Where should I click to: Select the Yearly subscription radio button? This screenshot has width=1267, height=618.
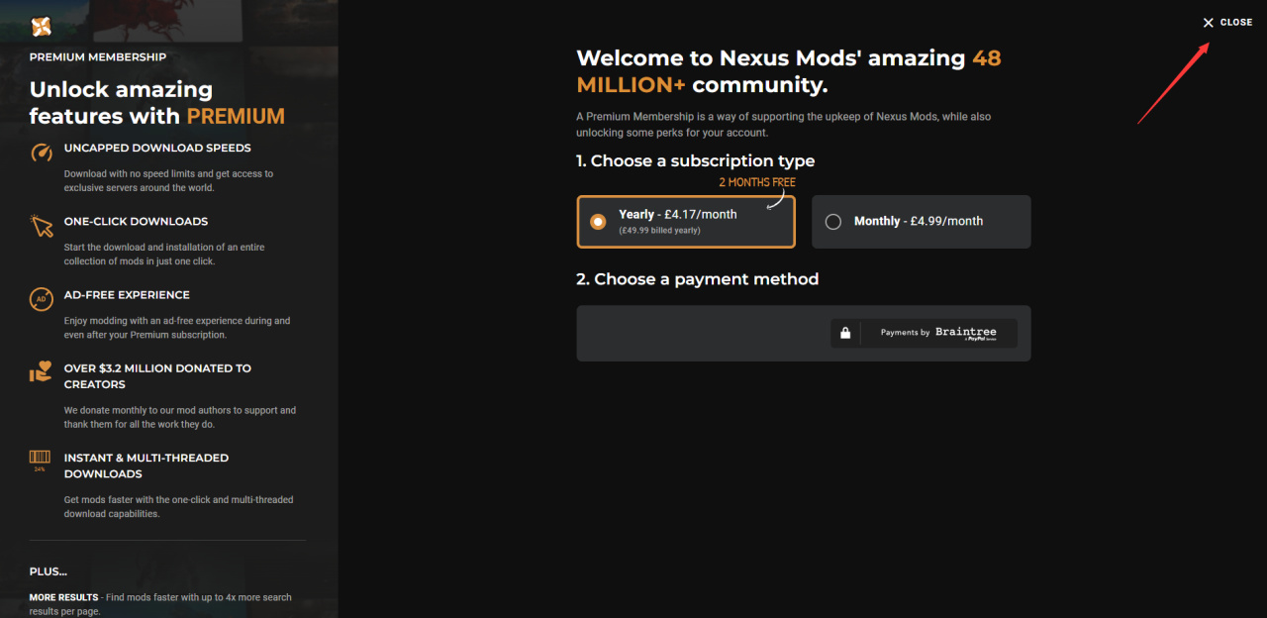pos(598,222)
